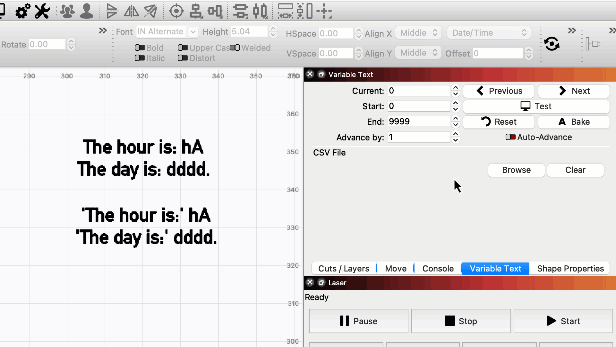Viewport: 616px width, 347px height.
Task: Click the vertical flip icon
Action: pos(112,11)
